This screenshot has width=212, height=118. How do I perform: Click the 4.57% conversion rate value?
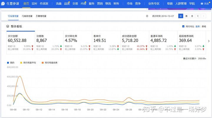pos(71,41)
